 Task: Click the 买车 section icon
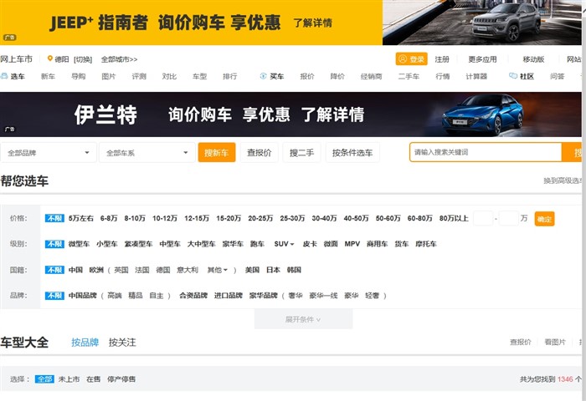pos(263,76)
